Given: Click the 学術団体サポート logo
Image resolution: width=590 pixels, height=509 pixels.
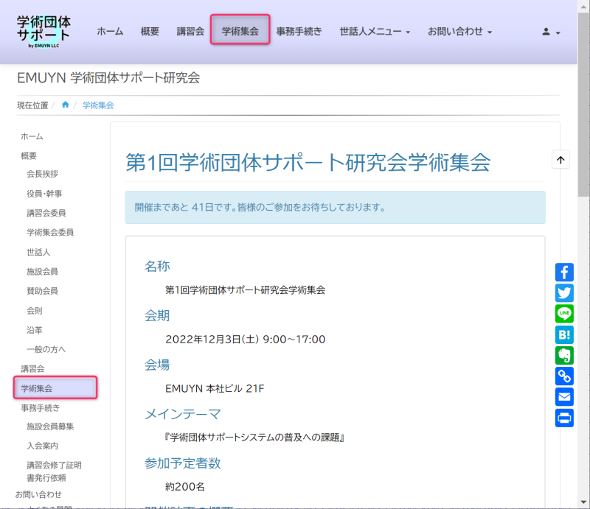Looking at the screenshot, I should pyautogui.click(x=44, y=30).
